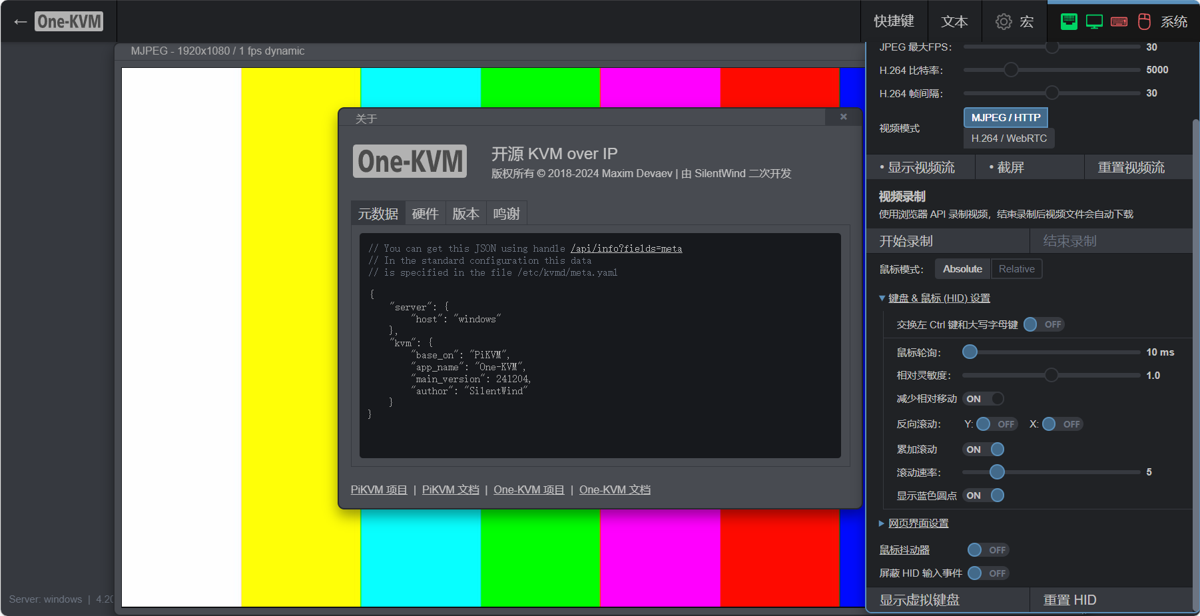Expand the 网页界面设置 section
The height and width of the screenshot is (616, 1200).
(918, 523)
